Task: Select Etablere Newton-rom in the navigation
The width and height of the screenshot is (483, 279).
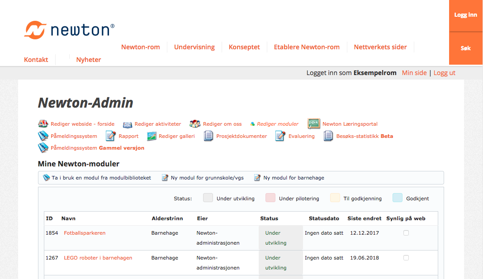Action: [307, 47]
